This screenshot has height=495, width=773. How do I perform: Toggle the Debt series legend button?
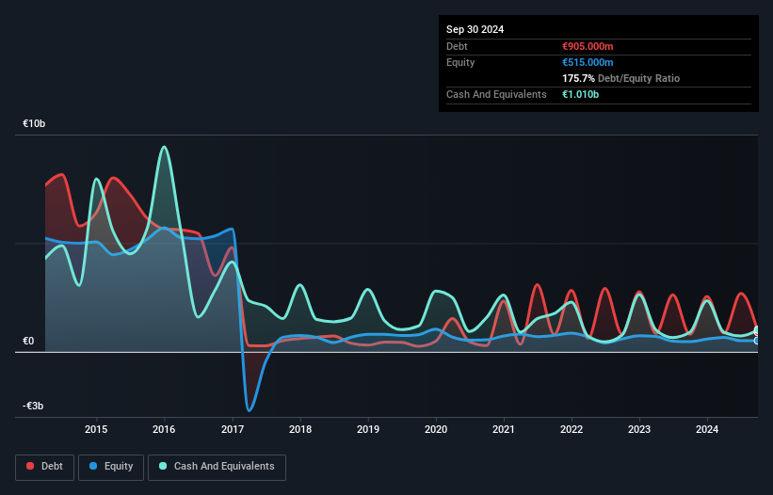tap(45, 467)
